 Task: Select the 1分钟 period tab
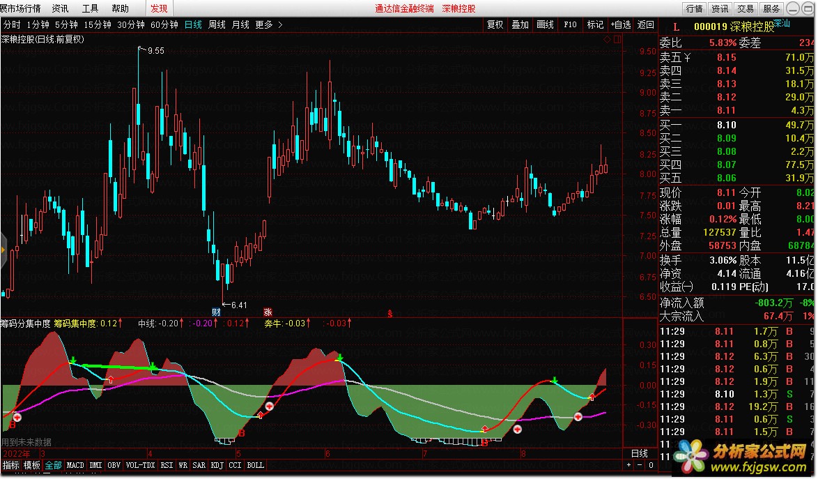[38, 24]
